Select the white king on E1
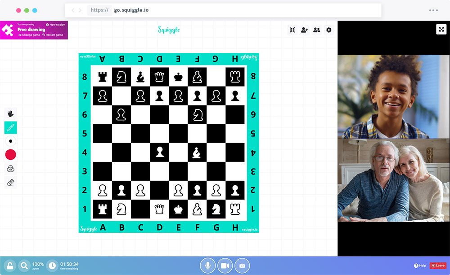 click(178, 210)
